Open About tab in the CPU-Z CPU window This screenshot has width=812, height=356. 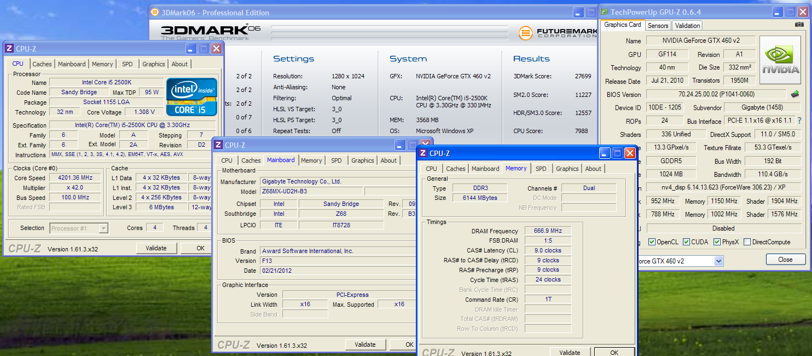179,64
